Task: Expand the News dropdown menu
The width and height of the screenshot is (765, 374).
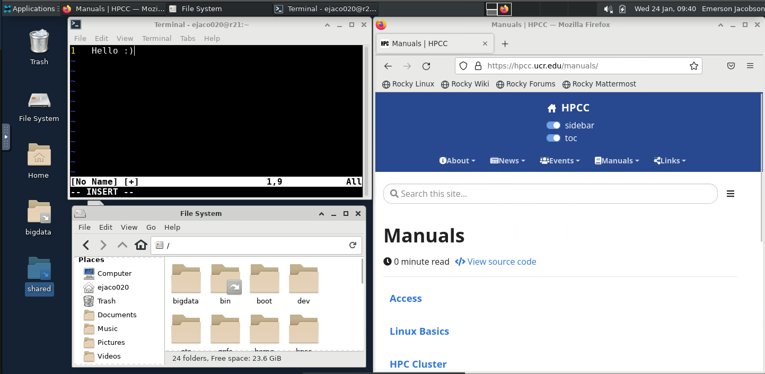Action: (507, 161)
